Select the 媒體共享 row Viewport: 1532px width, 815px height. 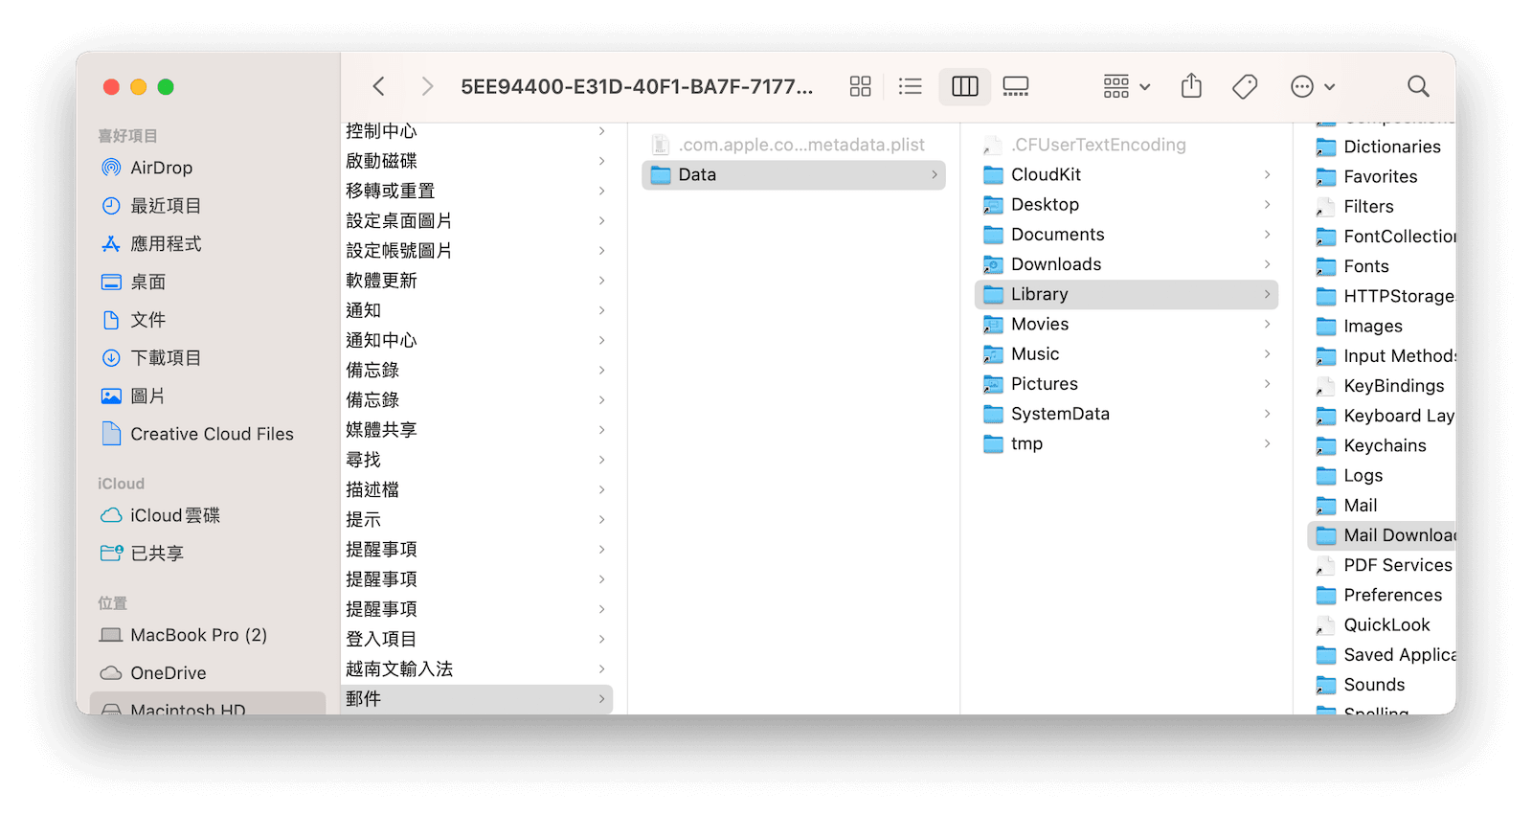point(476,430)
